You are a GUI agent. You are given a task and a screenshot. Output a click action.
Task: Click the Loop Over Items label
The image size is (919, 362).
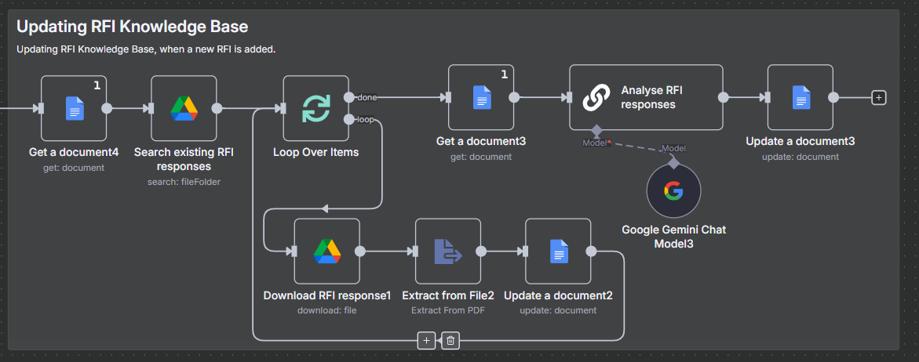[x=316, y=153]
